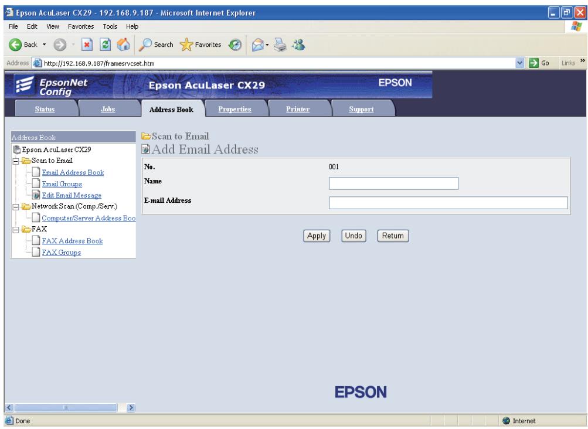
Task: Click the sidebar scrollbar left arrow
Action: point(9,408)
